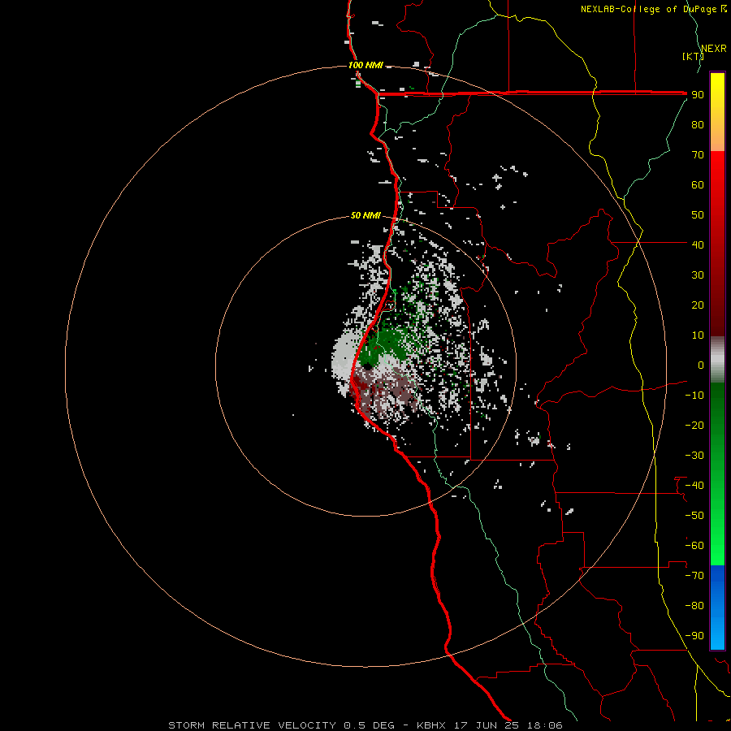The image size is (731, 731).
Task: Click the KBHX radar site identifier in footer
Action: point(431,725)
